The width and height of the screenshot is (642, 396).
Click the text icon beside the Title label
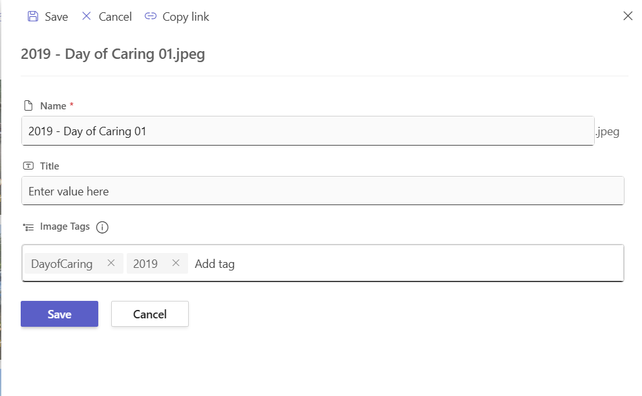coord(28,166)
